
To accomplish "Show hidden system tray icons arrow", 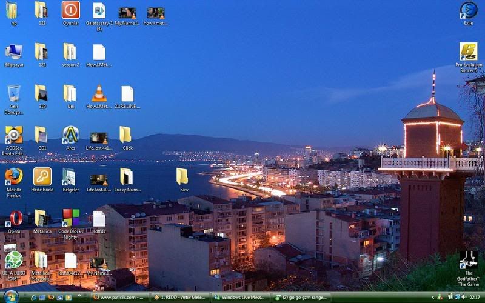I will tap(432, 298).
